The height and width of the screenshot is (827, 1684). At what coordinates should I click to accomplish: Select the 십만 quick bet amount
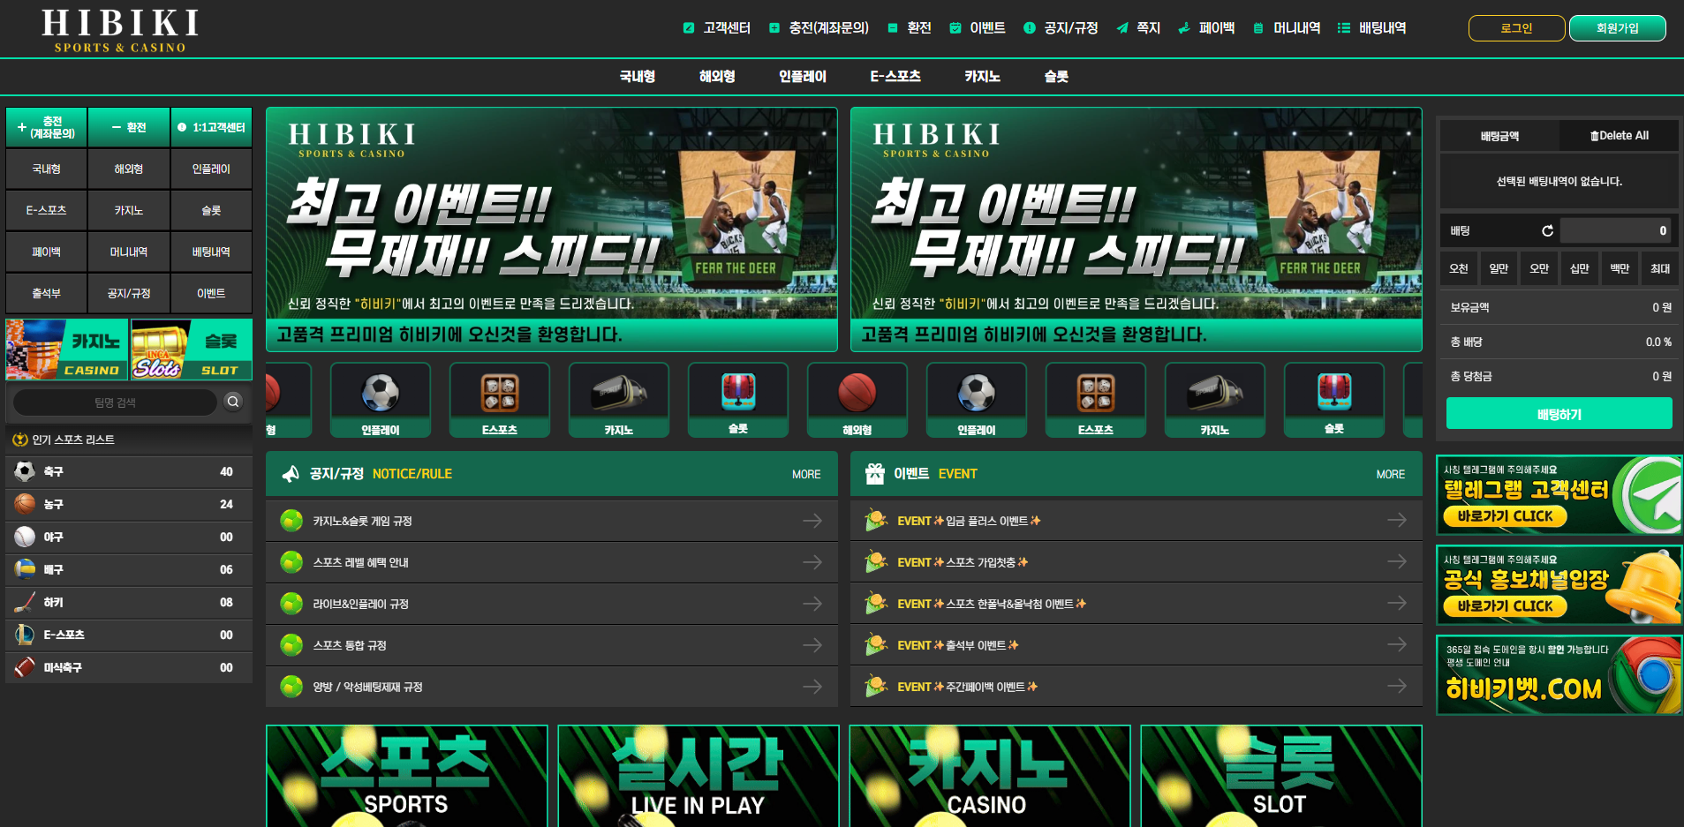(x=1580, y=268)
